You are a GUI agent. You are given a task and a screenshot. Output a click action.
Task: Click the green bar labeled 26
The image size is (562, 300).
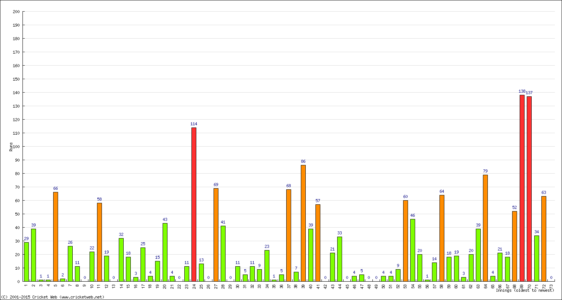tap(70, 264)
